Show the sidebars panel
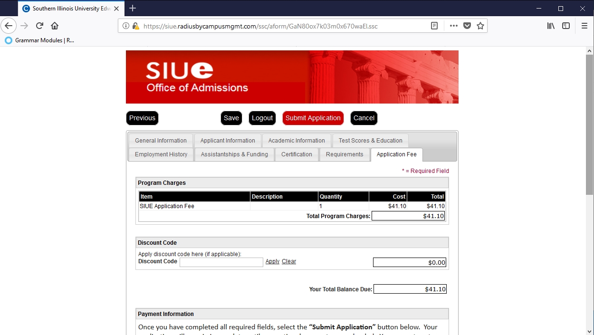 [x=566, y=26]
